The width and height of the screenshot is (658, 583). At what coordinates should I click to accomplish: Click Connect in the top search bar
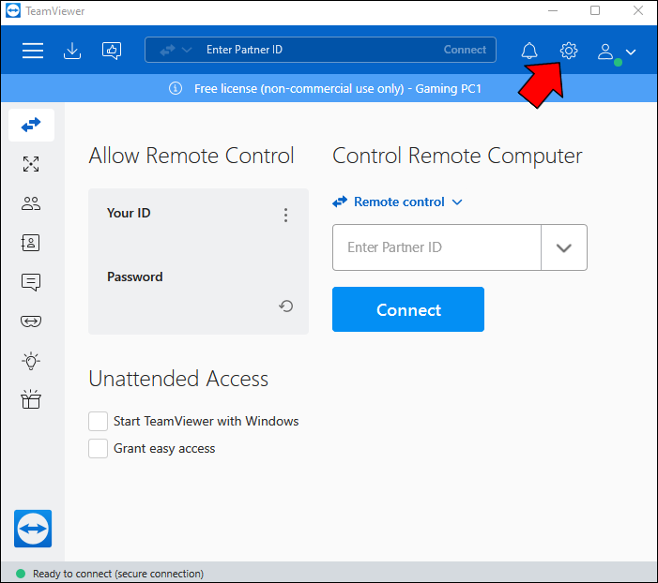pos(465,50)
